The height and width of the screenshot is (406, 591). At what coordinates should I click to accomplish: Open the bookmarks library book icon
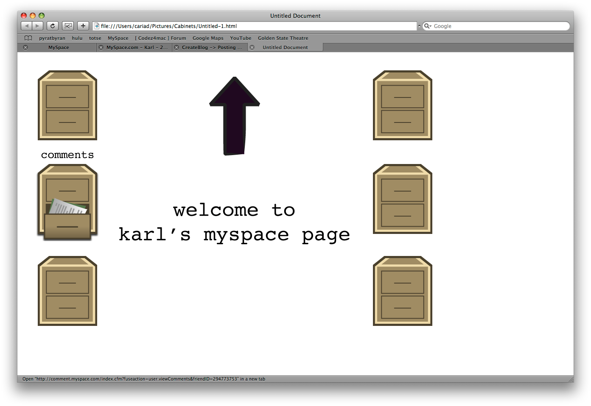28,38
